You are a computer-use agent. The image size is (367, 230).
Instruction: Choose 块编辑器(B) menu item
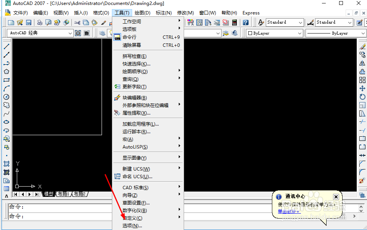[x=148, y=98]
